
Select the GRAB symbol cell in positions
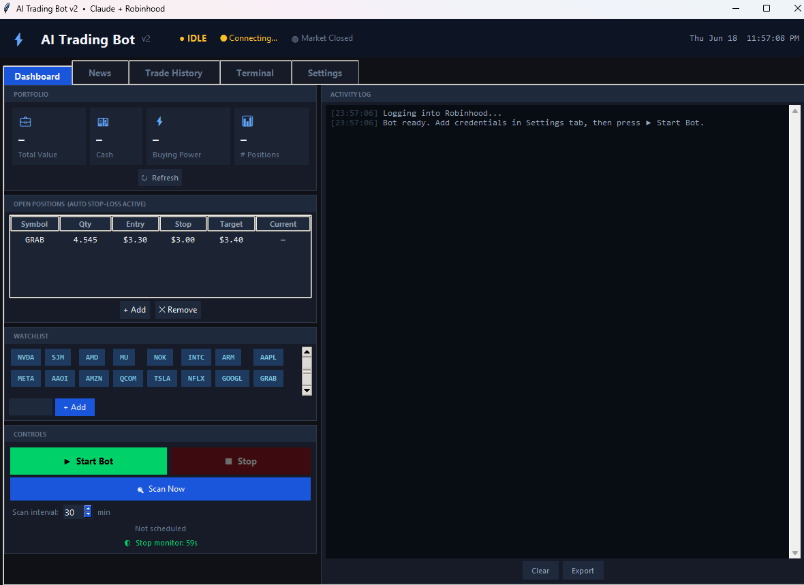point(34,240)
